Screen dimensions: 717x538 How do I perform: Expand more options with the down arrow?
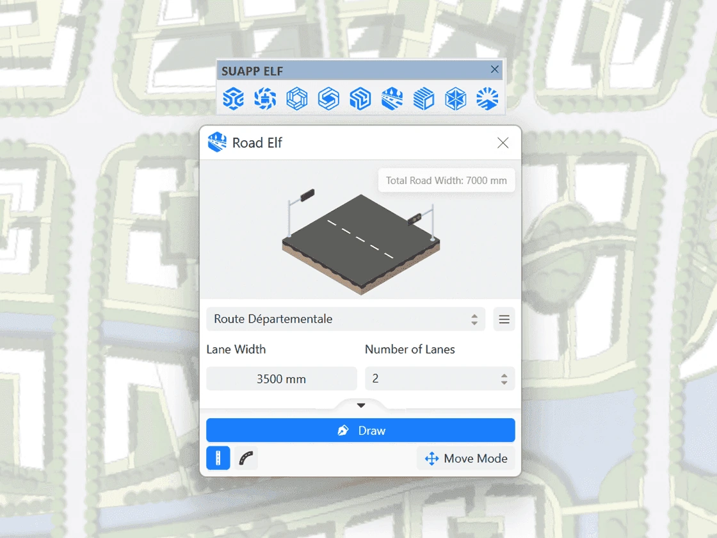361,405
